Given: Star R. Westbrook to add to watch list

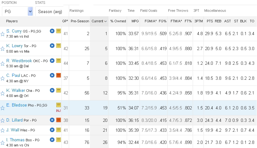Looking at the screenshot, I should click(3, 63).
